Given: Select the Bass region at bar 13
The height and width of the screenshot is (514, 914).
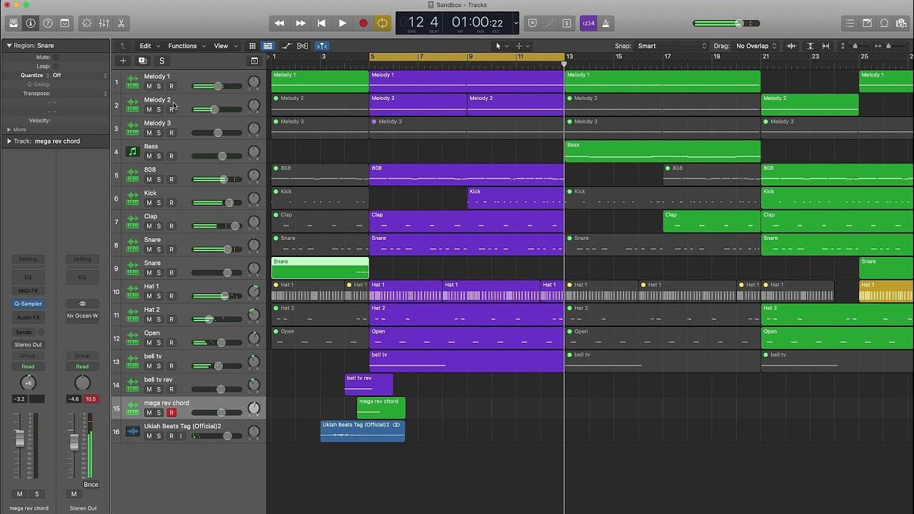Looking at the screenshot, I should (662, 151).
